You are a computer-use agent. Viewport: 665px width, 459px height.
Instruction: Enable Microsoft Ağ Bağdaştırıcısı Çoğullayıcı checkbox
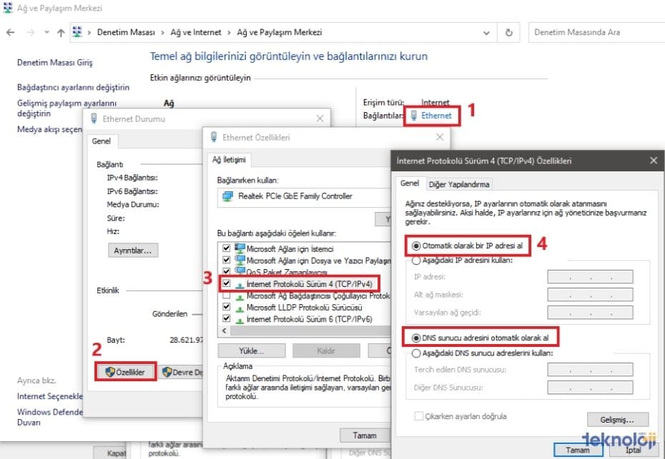click(227, 295)
